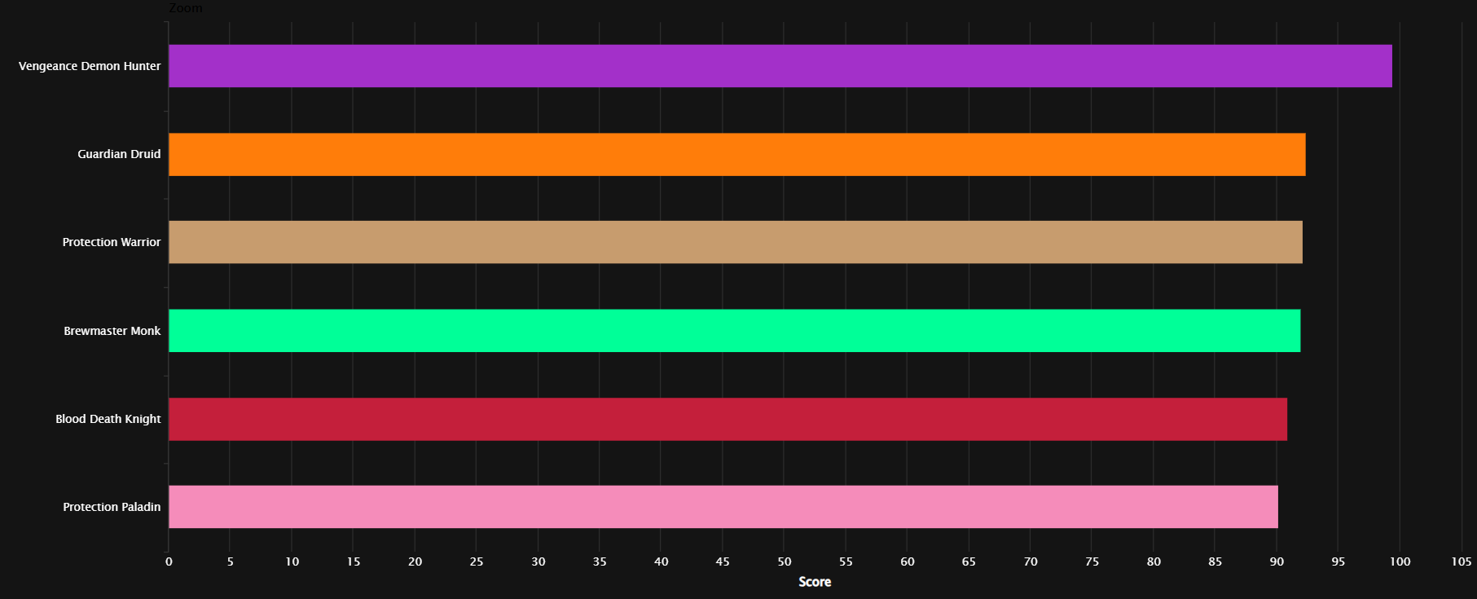
Task: Select the Guardian Druid axis label
Action: pos(119,154)
